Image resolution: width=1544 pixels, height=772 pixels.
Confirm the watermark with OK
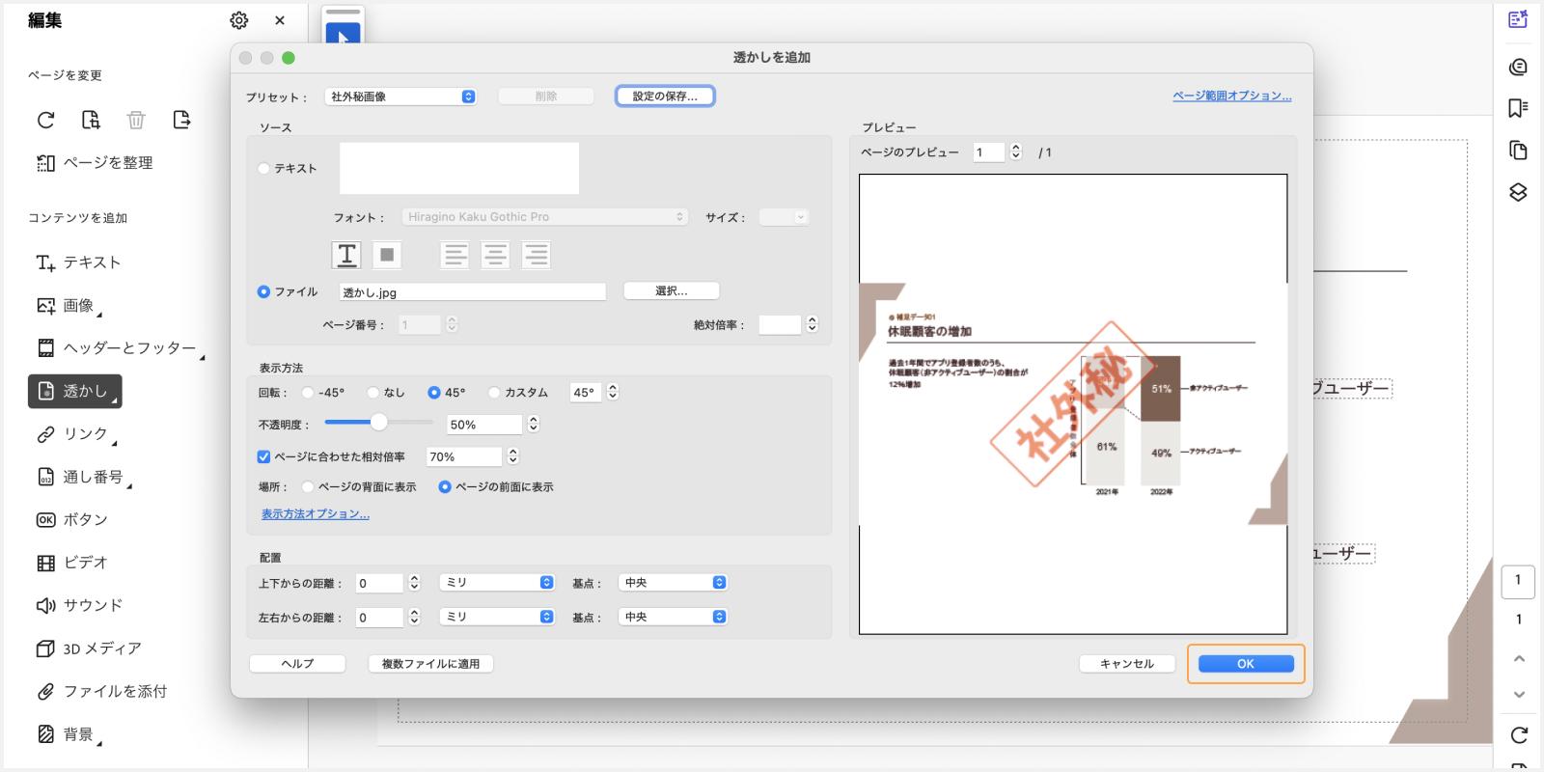(1246, 664)
